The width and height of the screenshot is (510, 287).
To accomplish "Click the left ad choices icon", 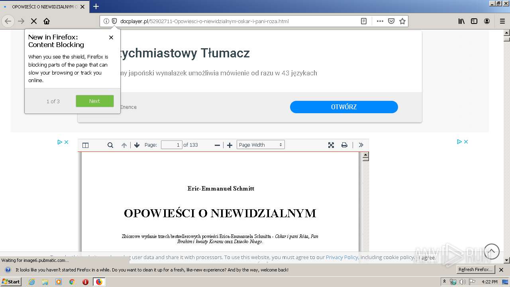I will coord(60,142).
